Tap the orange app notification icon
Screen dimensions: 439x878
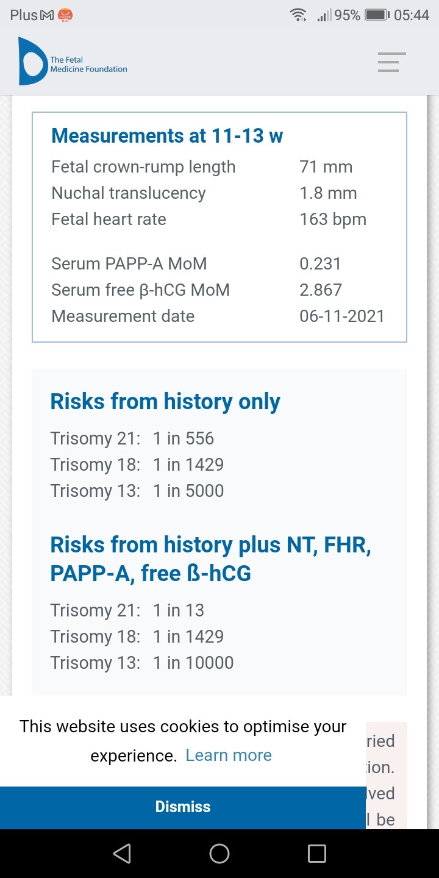[x=65, y=15]
